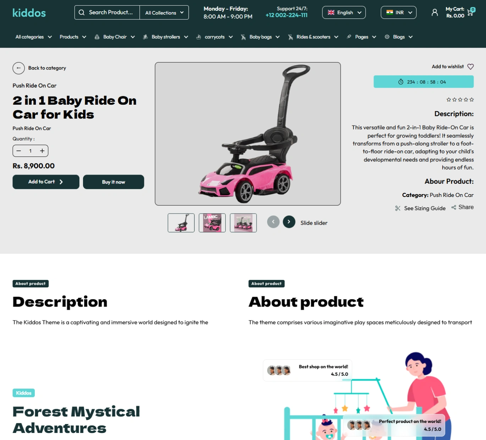Select the second product thumbnail image
486x440 pixels.
[x=212, y=223]
